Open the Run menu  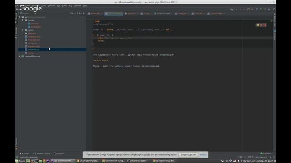coord(58,6)
